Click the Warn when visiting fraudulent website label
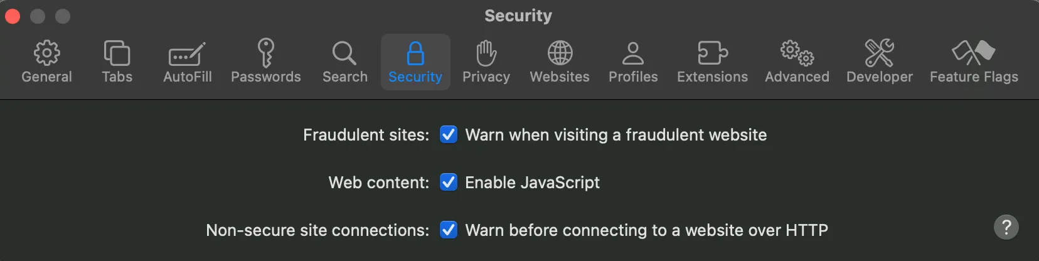 [615, 135]
